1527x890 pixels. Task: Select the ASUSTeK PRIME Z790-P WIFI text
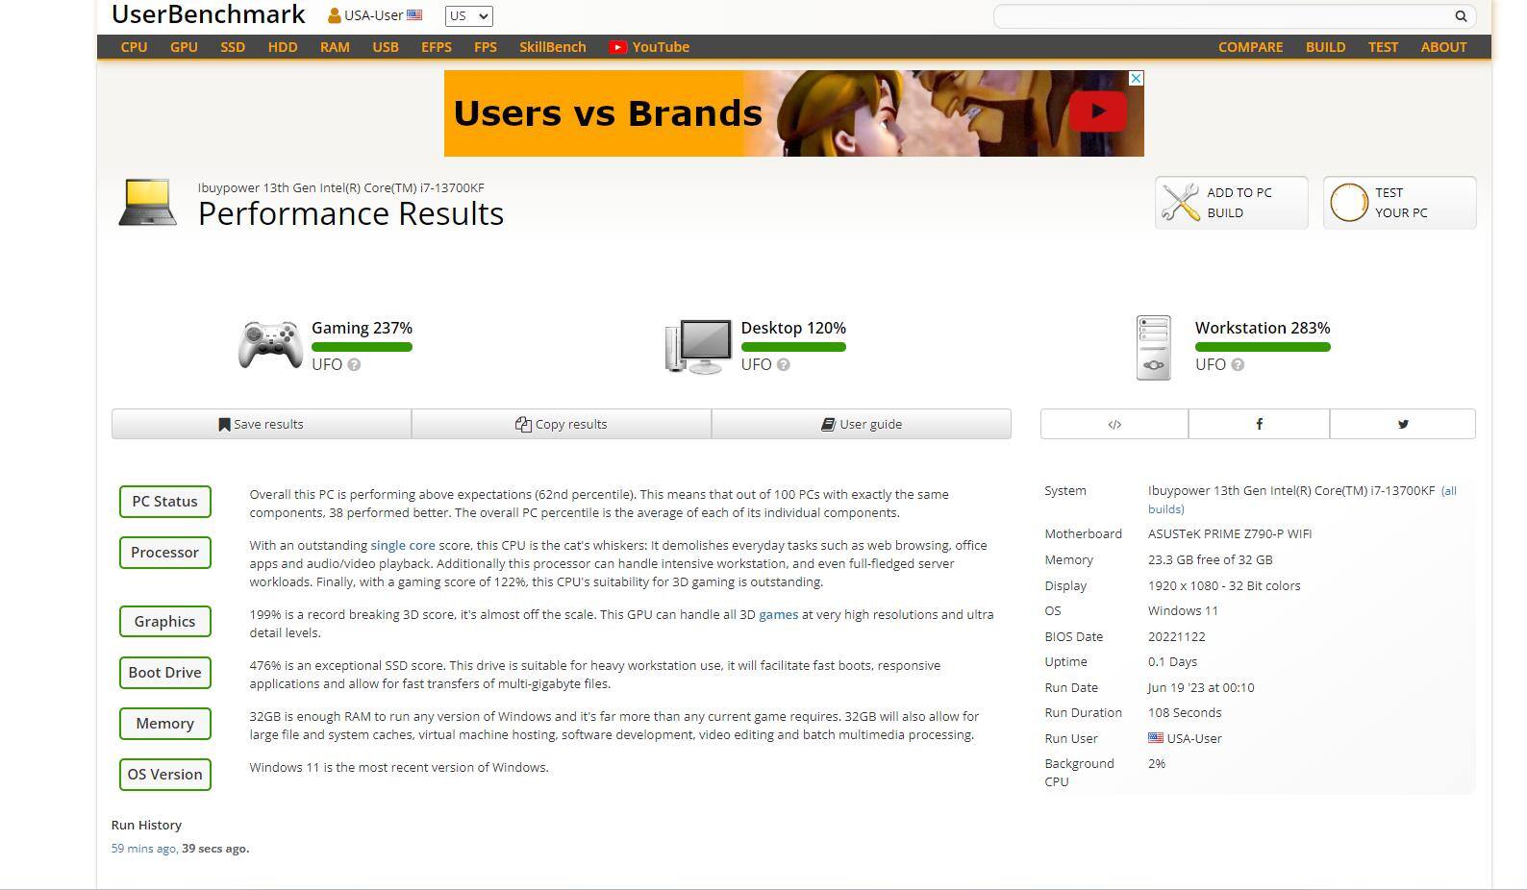point(1230,533)
